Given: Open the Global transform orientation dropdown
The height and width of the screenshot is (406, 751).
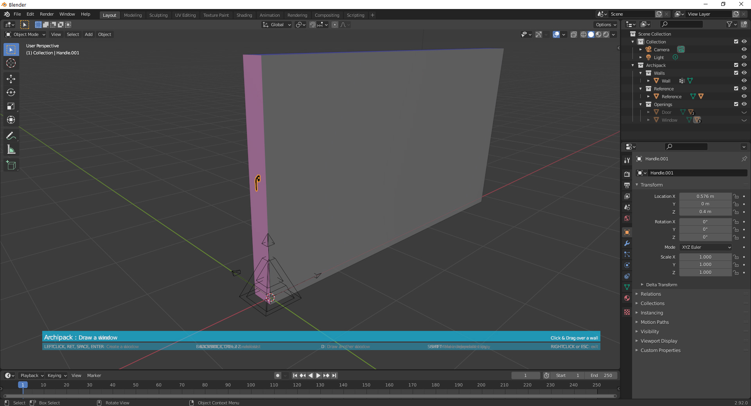Looking at the screenshot, I should (x=277, y=25).
